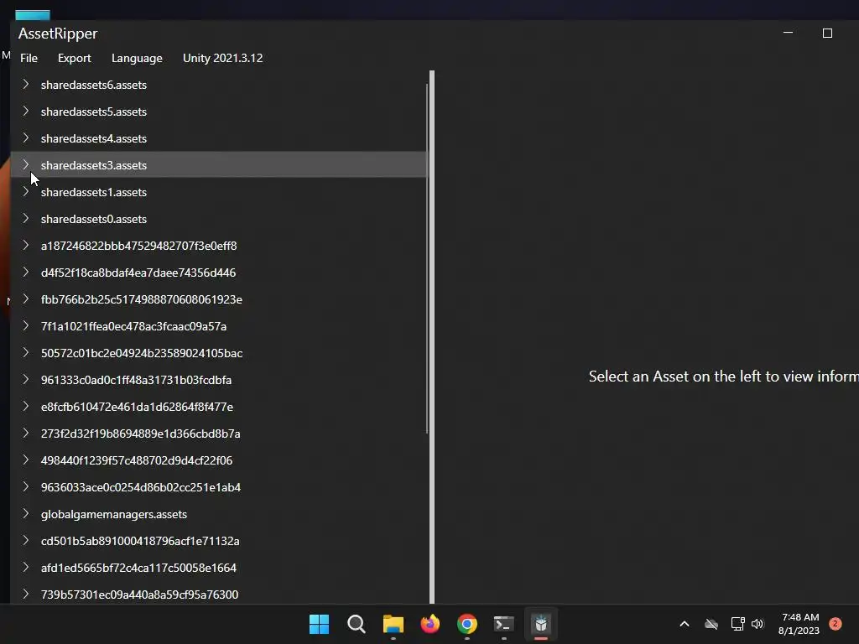Viewport: 859px width, 644px height.
Task: Launch Firefox from the taskbar
Action: coord(430,624)
